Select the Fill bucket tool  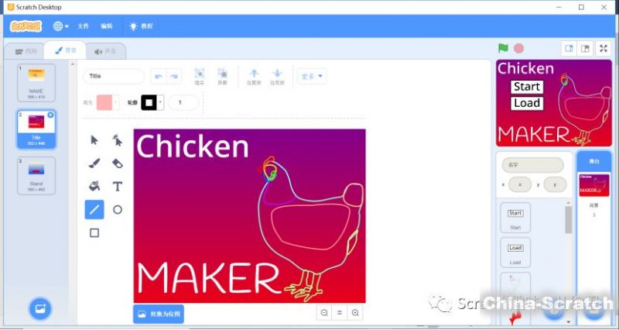(94, 187)
